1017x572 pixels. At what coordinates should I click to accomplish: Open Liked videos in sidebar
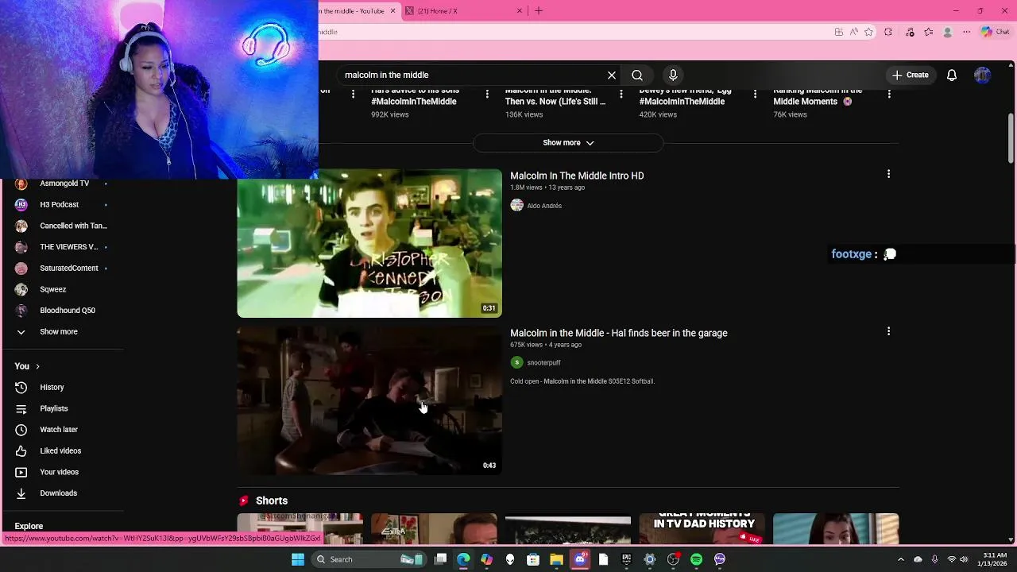62,450
